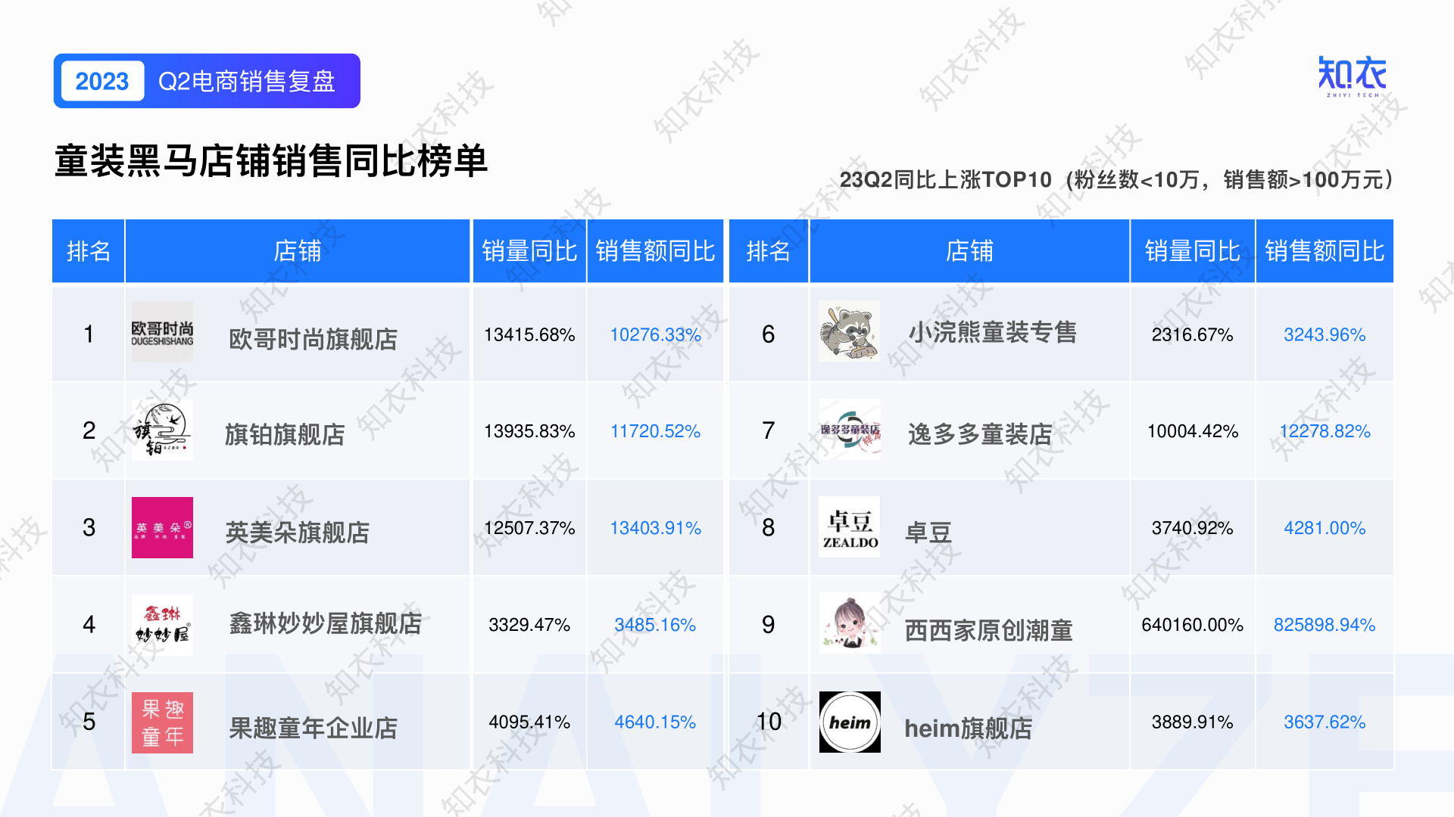1454x817 pixels.
Task: Click the 旗铂 store logo thumbnail
Action: (x=162, y=430)
